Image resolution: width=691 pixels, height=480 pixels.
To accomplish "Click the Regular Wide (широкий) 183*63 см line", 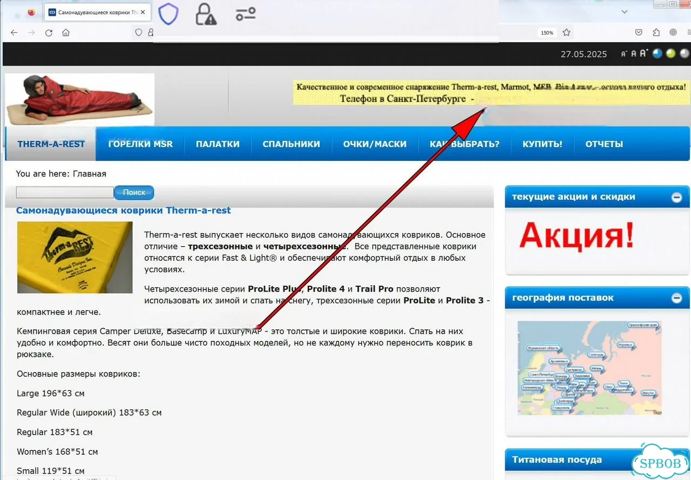I will pyautogui.click(x=89, y=413).
